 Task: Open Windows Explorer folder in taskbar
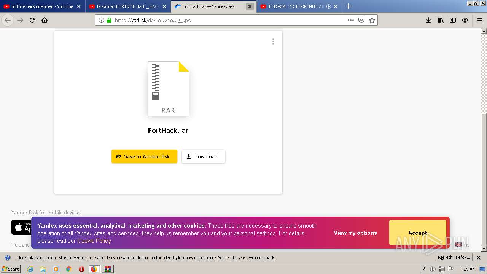click(43, 269)
